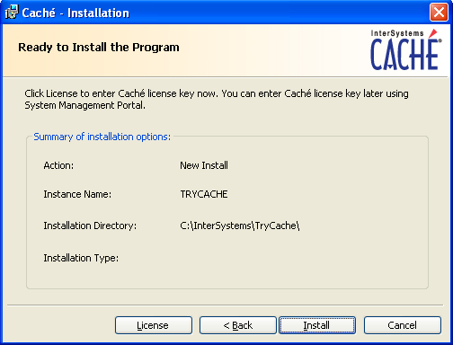The width and height of the screenshot is (453, 345).
Task: Click the 'Instance Name:' label
Action: (x=77, y=194)
